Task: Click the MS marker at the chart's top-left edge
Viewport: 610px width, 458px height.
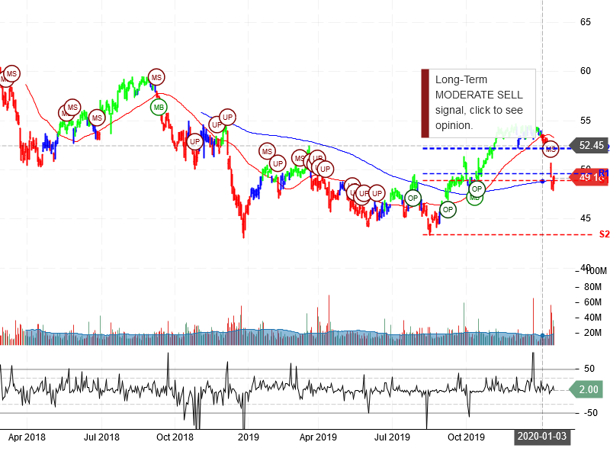Action: point(11,74)
